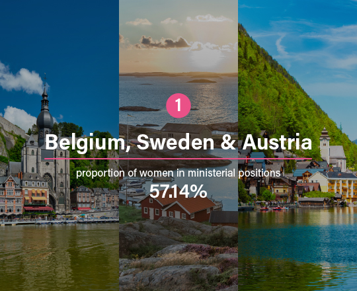Click the dark cloud in the Sweden sky
357x291 pixels.
165,42
